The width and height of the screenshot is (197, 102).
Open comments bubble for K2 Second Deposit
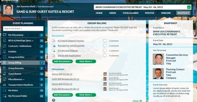[105, 51]
